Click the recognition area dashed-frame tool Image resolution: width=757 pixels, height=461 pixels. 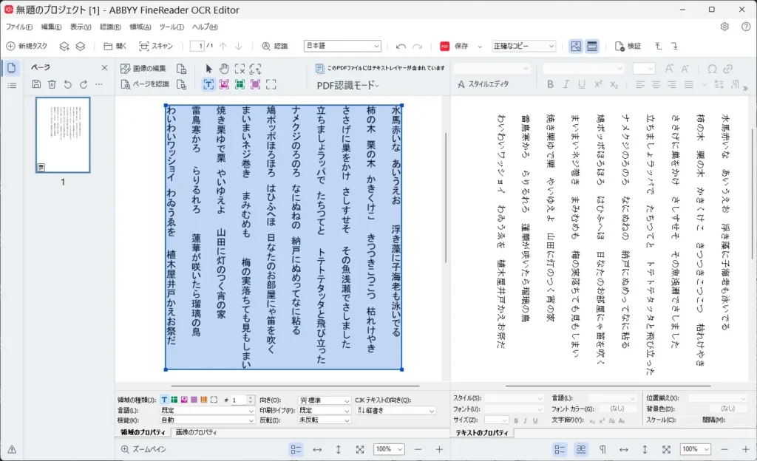tap(271, 84)
